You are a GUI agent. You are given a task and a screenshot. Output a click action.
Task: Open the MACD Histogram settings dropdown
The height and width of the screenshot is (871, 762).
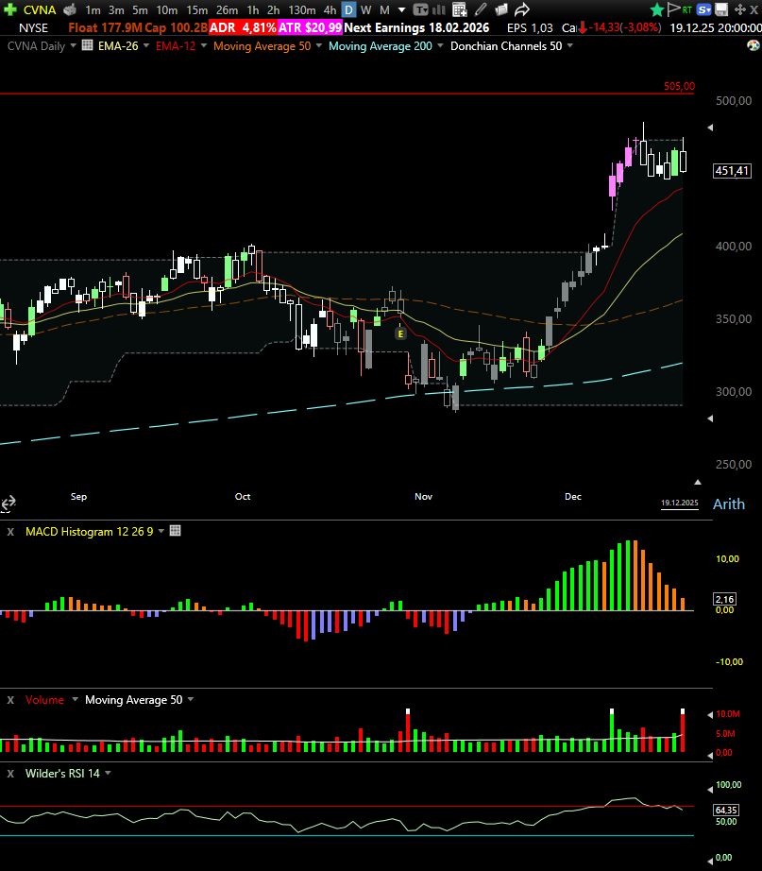click(x=161, y=531)
